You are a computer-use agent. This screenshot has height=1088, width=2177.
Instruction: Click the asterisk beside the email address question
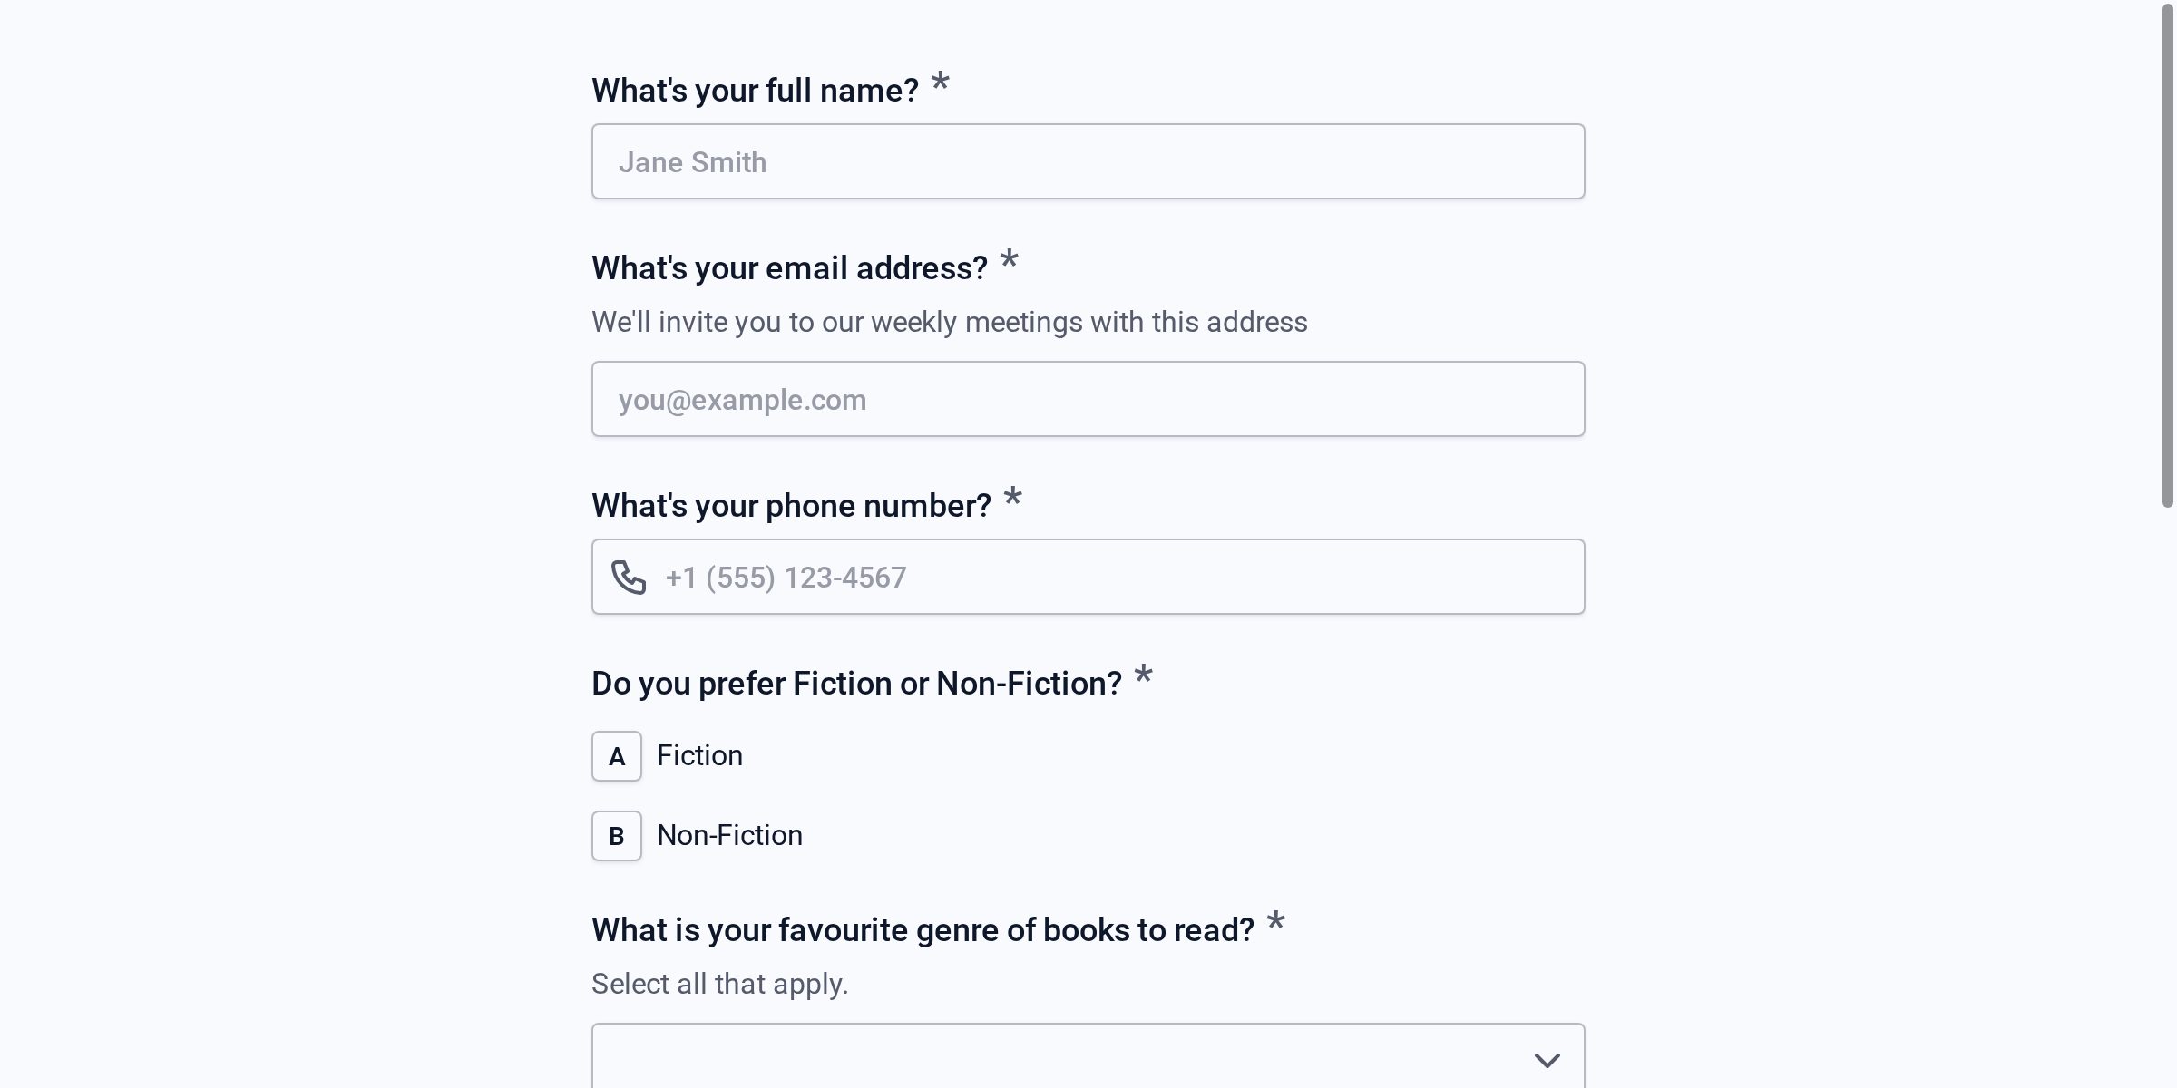[x=1010, y=262]
